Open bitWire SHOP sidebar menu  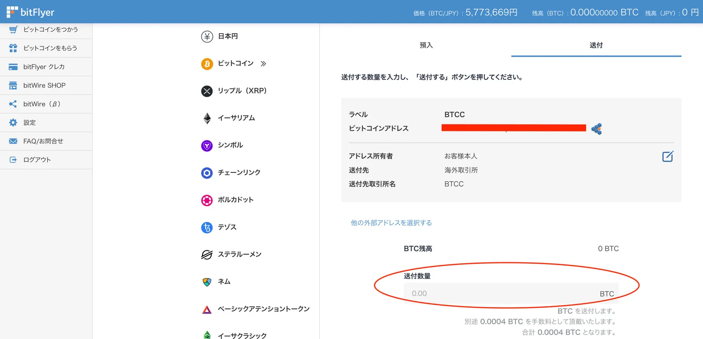click(46, 85)
